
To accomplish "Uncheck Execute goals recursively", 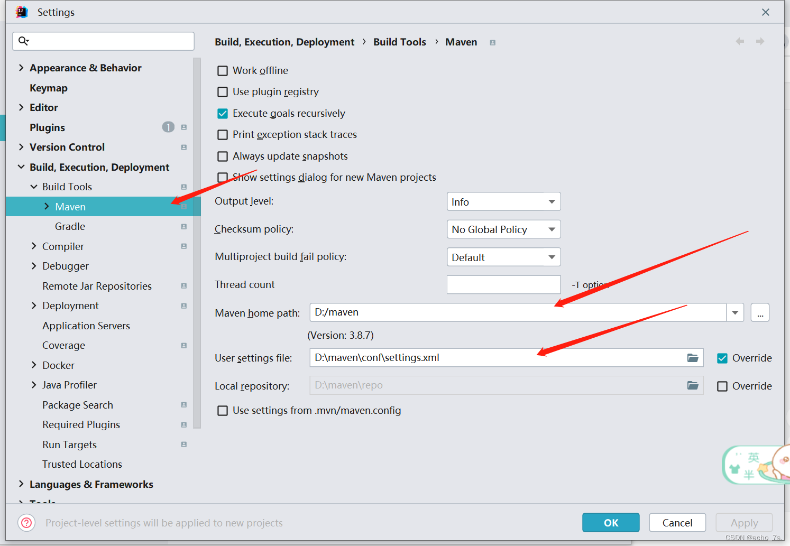I will click(x=223, y=114).
